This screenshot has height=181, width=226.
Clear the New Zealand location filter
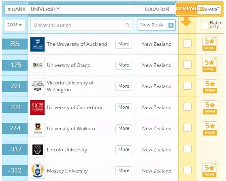(171, 26)
